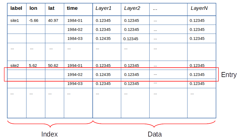The image size is (241, 139).
Task: Click the "Data" caption below the table
Action: pos(155,134)
